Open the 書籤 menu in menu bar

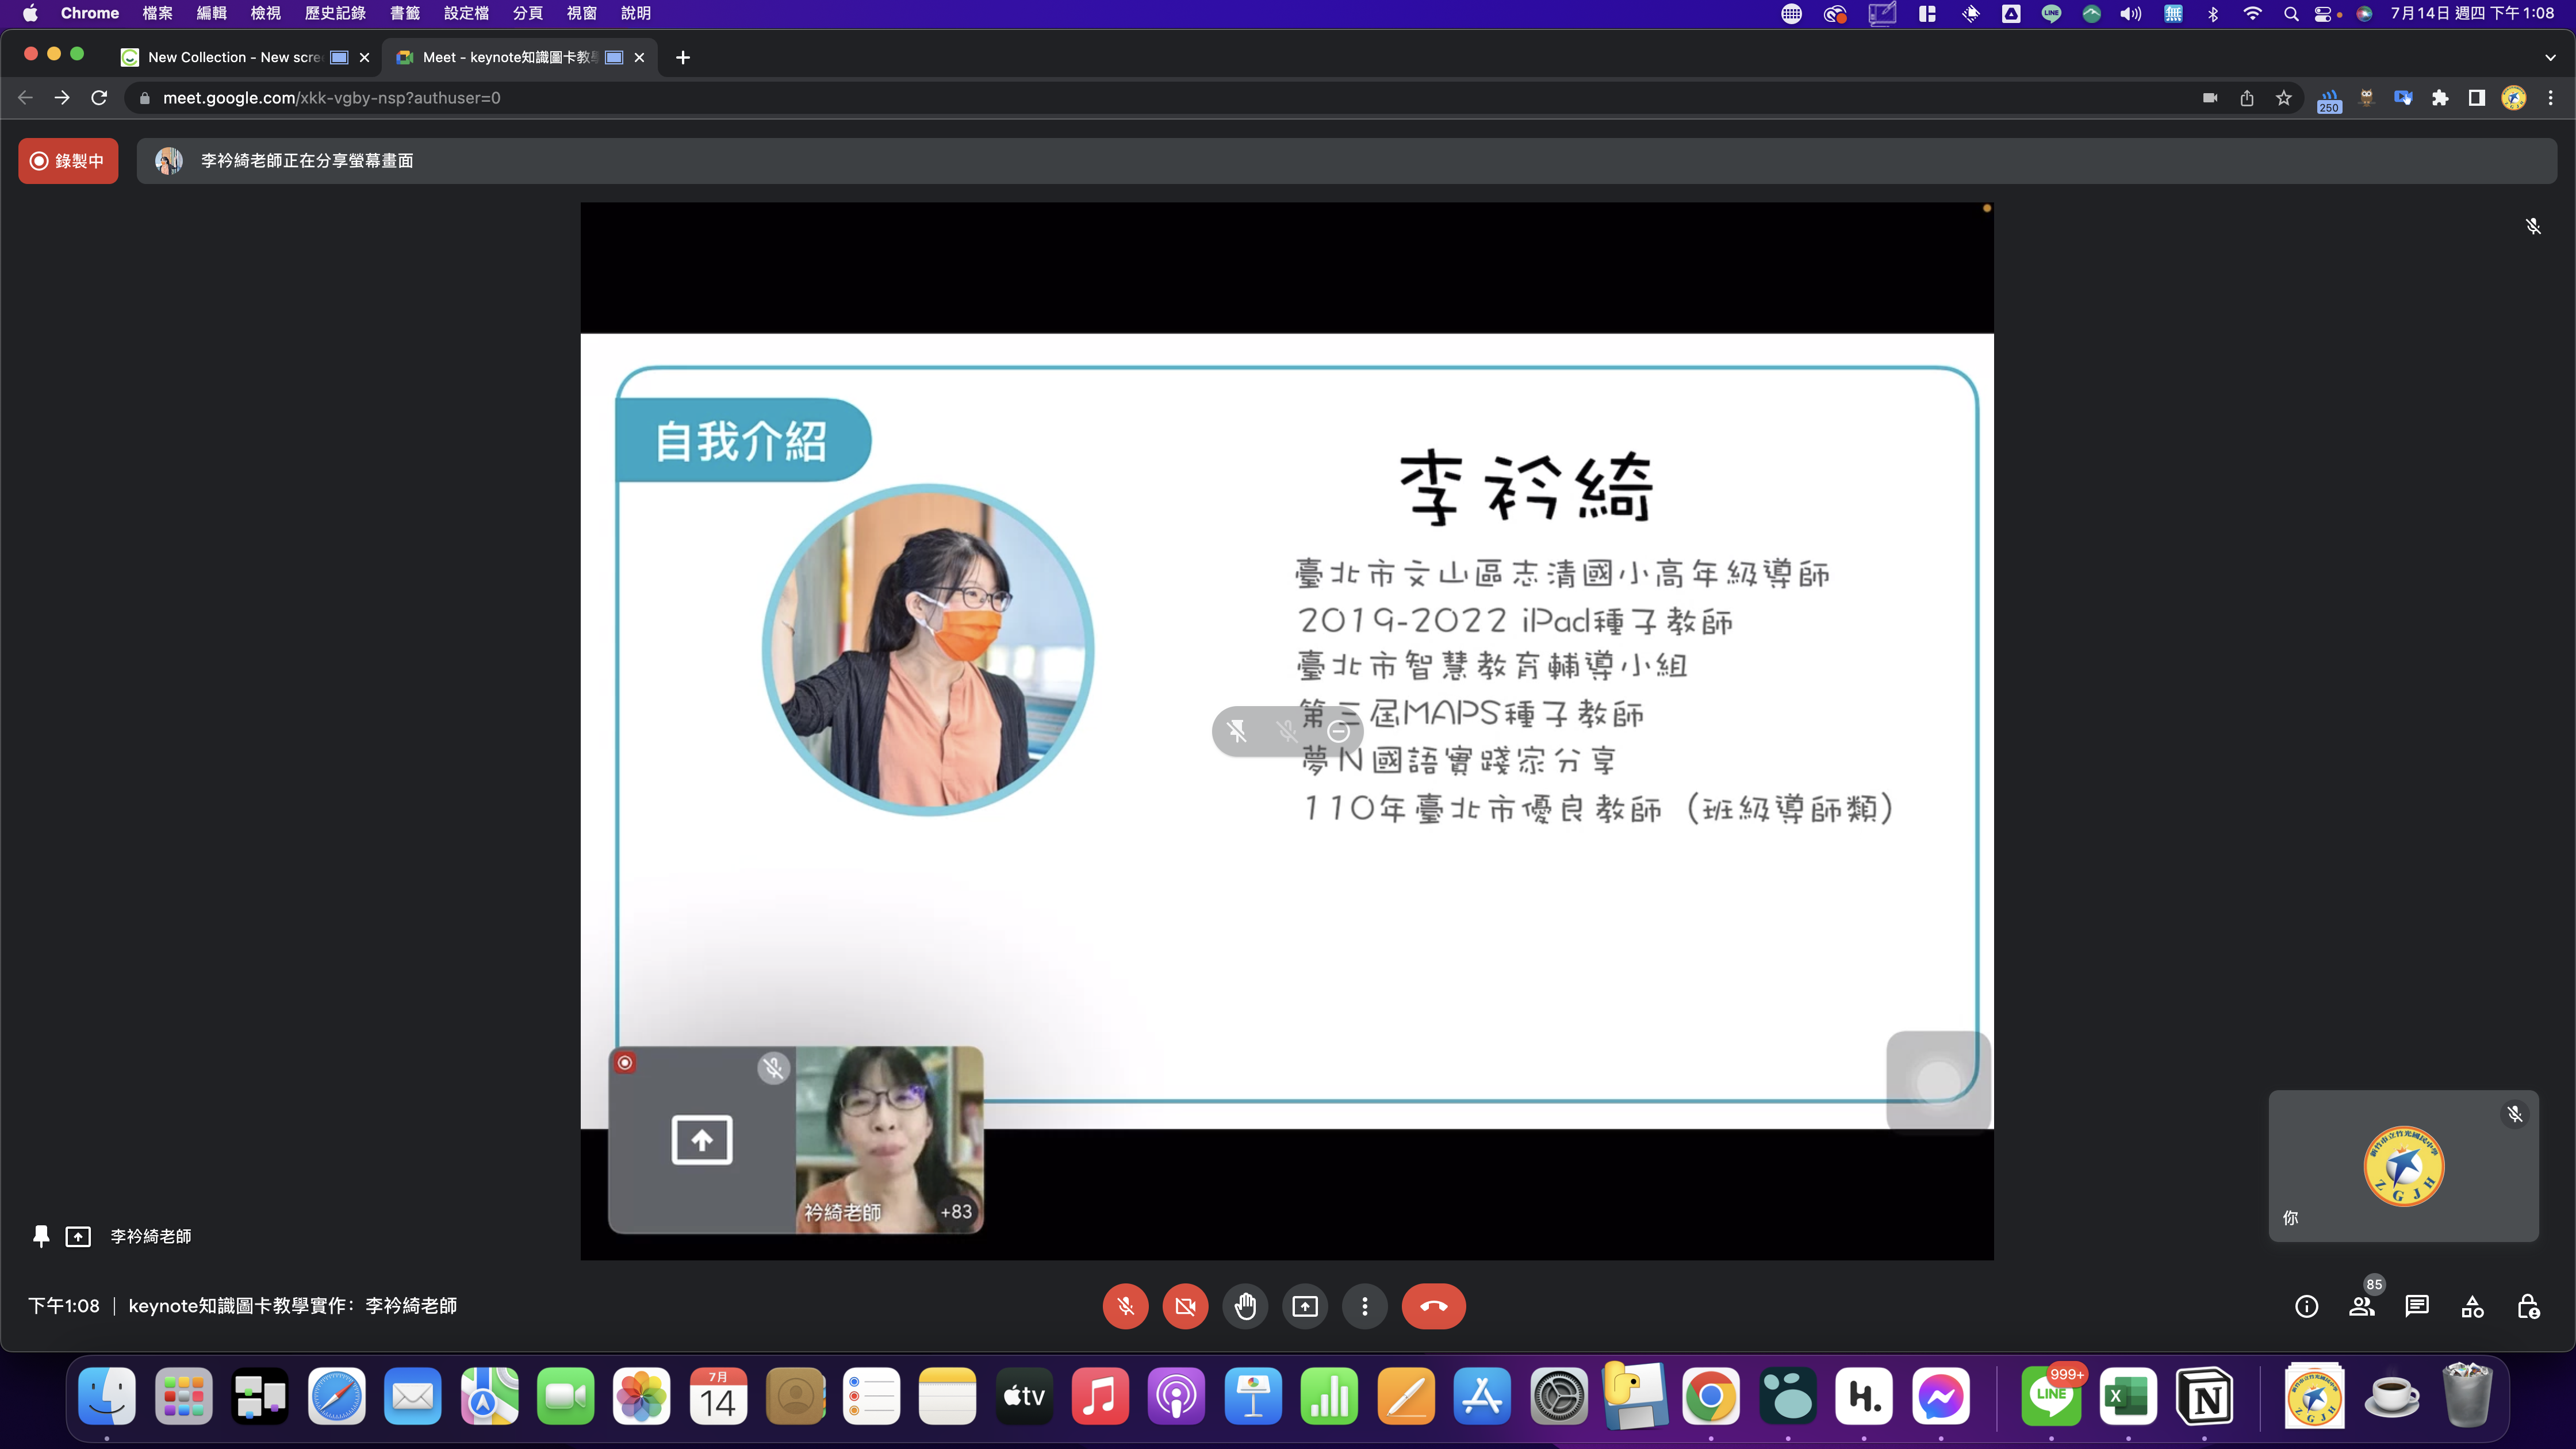pos(404,13)
